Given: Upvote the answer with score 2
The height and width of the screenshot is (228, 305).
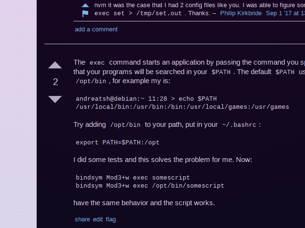Looking at the screenshot, I should click(x=55, y=65).
